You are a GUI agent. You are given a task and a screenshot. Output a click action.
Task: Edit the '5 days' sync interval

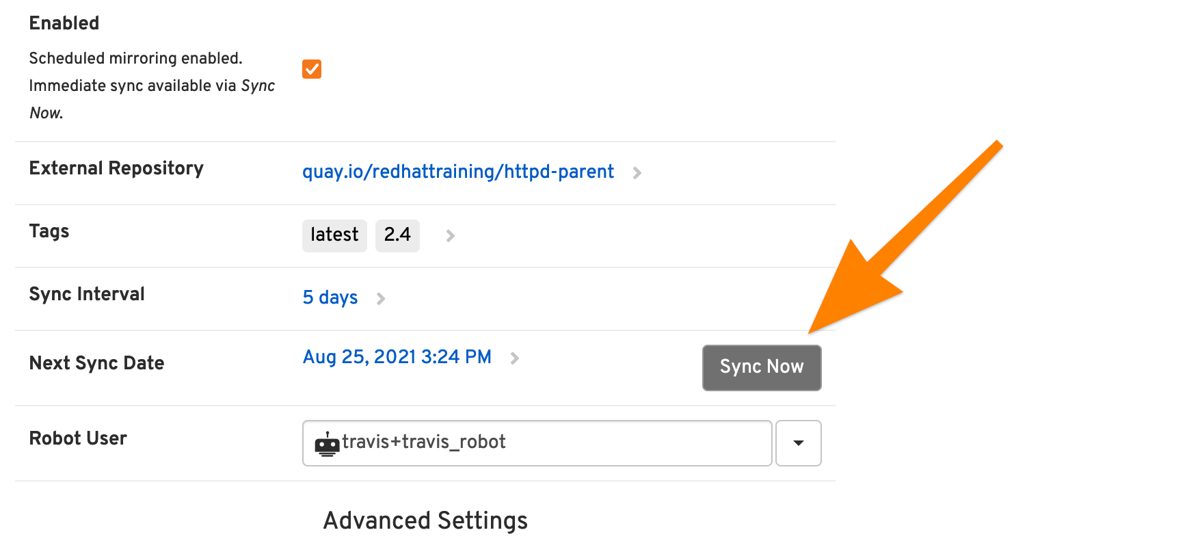(330, 298)
